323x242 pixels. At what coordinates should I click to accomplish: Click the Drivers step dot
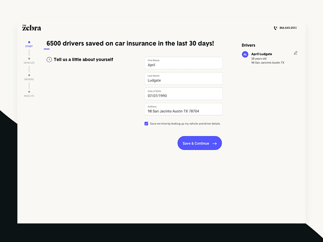[29, 75]
